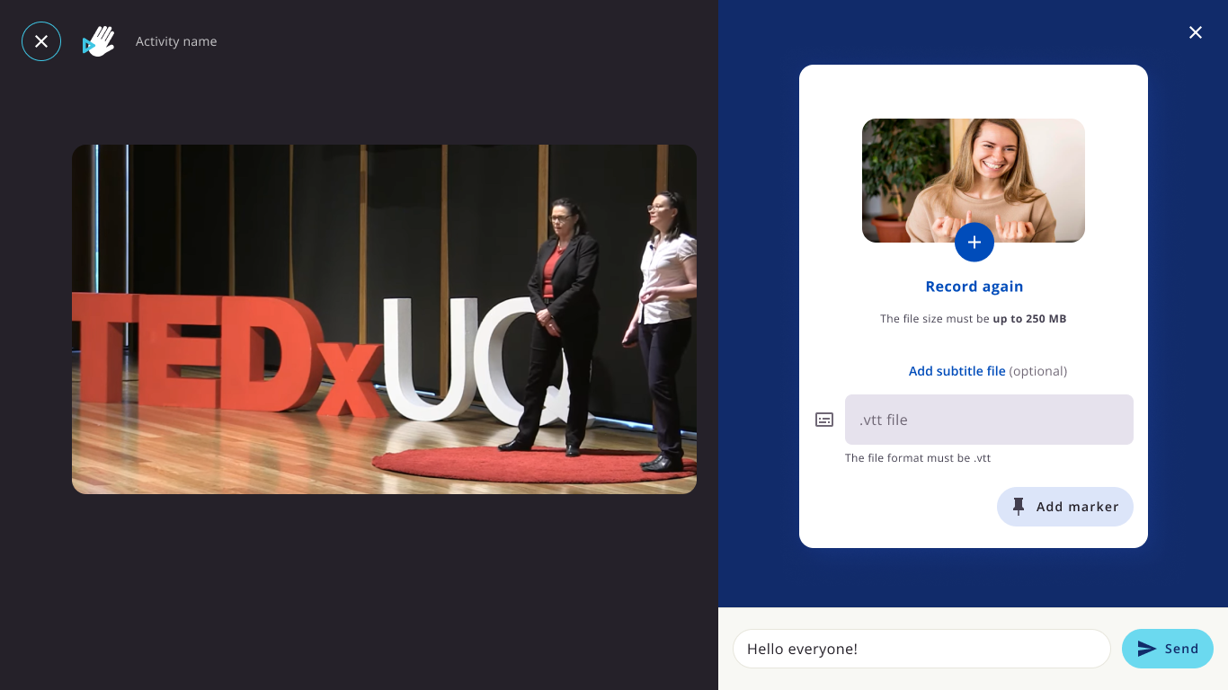Image resolution: width=1228 pixels, height=690 pixels.
Task: Click the Add marker button
Action: (x=1065, y=507)
